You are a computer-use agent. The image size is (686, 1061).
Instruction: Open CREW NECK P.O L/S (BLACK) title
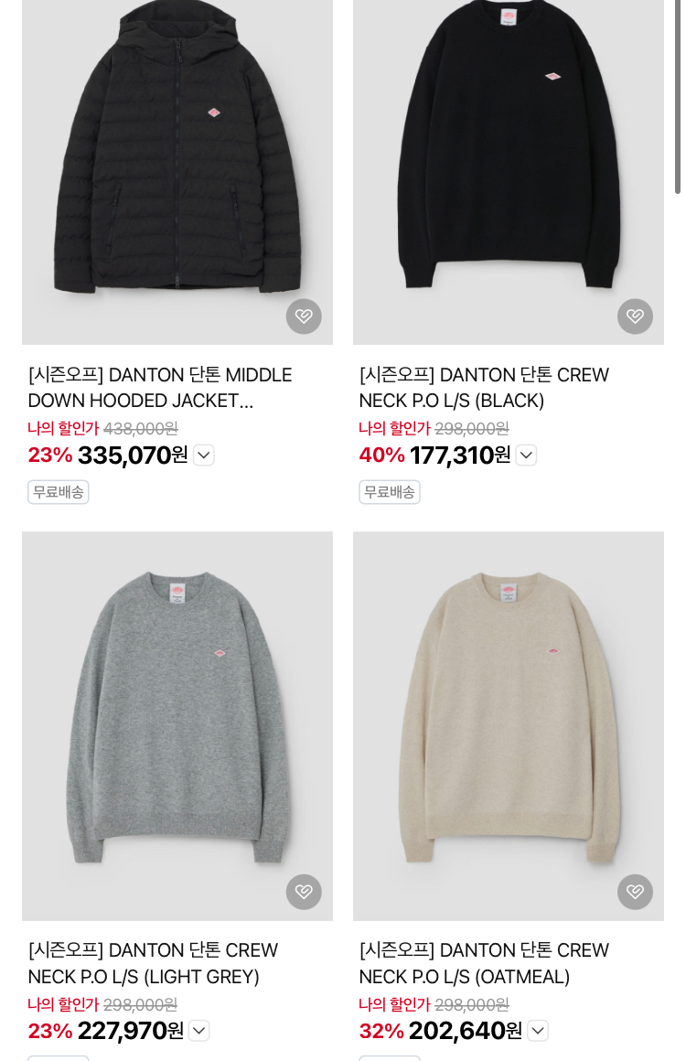pos(484,388)
